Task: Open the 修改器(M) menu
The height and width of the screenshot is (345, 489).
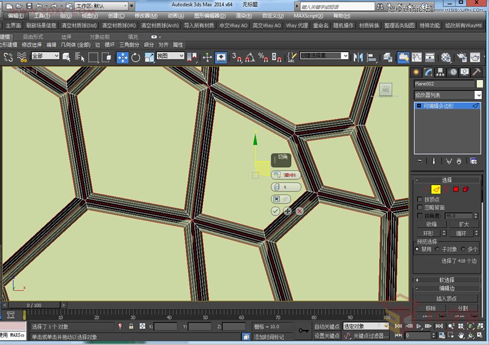Action: (146, 16)
